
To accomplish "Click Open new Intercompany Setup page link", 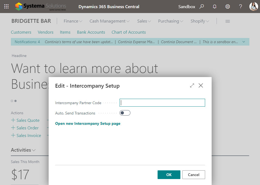I will [88, 123].
